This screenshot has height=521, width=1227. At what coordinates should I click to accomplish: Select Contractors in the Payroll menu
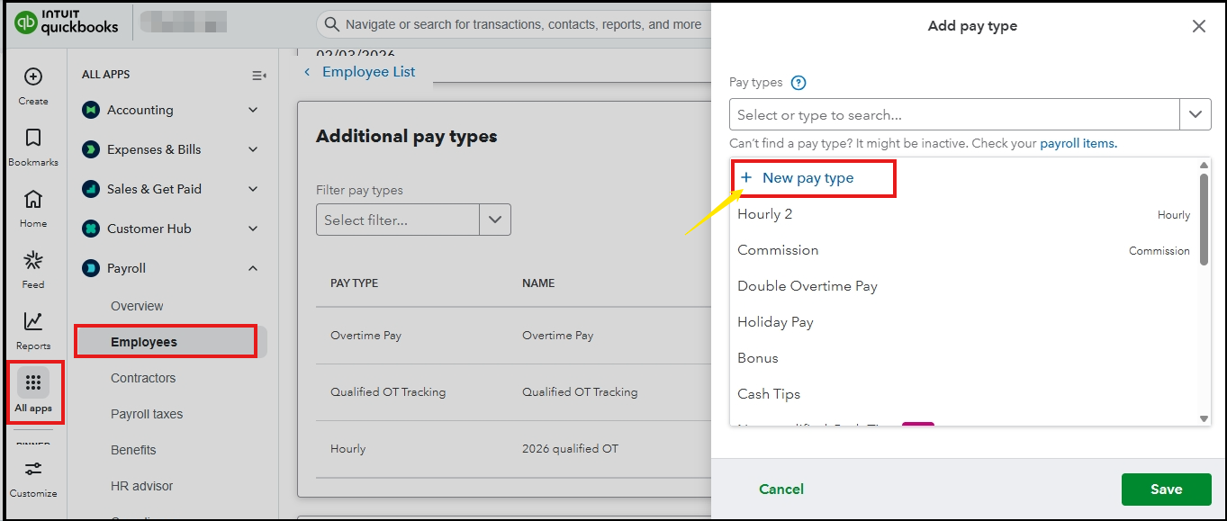click(143, 378)
